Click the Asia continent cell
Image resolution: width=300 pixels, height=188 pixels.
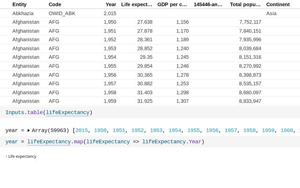coord(271,14)
